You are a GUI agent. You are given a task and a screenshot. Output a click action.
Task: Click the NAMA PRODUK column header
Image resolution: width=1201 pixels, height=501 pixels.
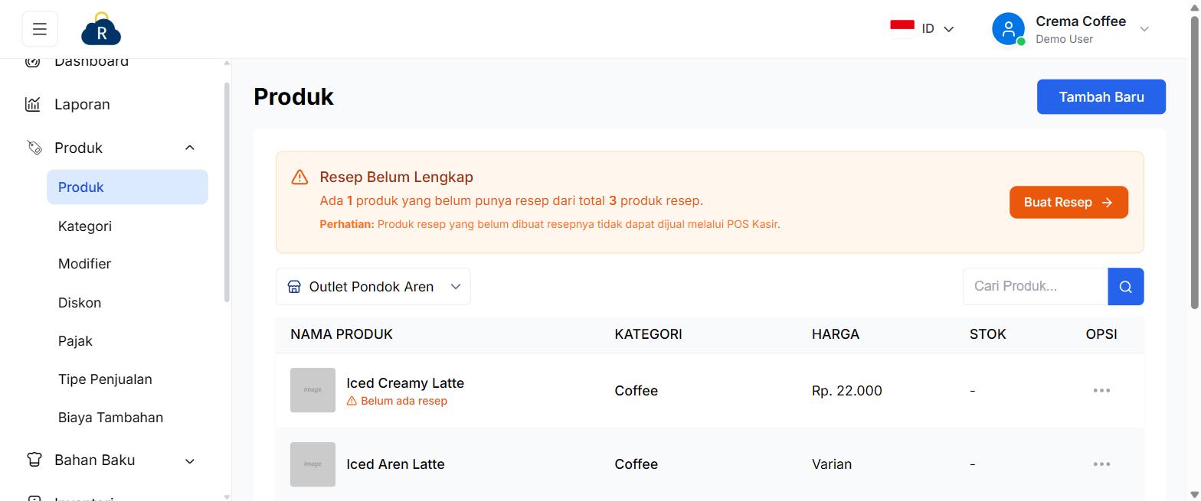pos(342,334)
